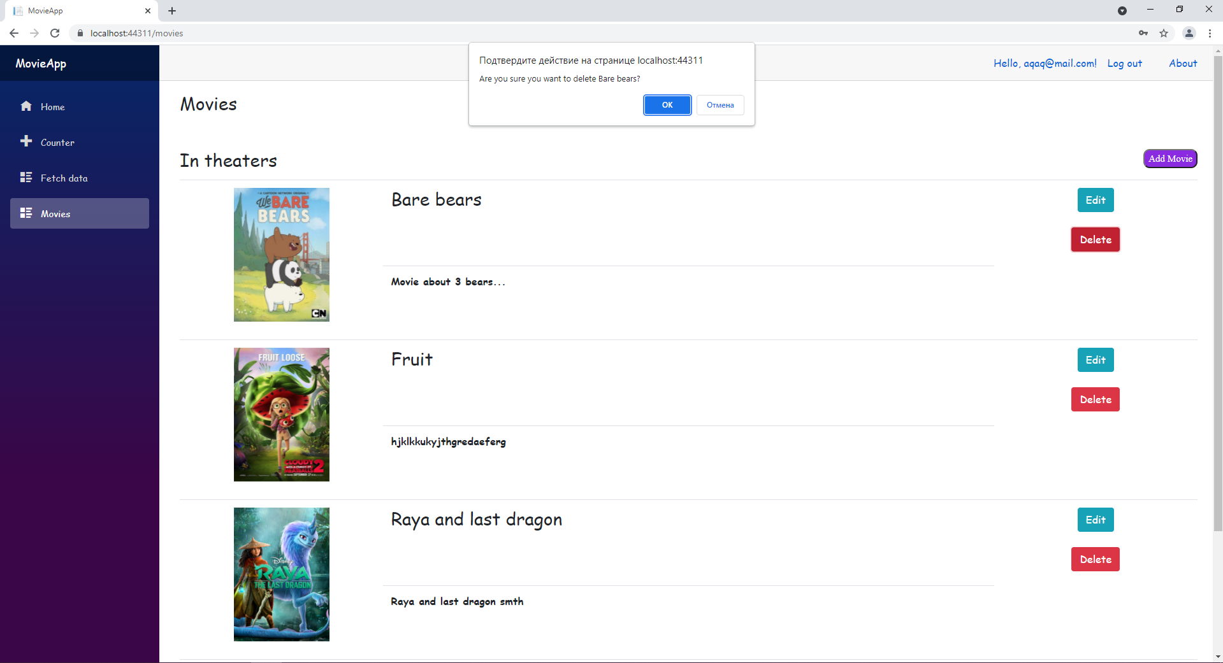Open a new browser tab
This screenshot has width=1223, height=663.
coord(172,11)
